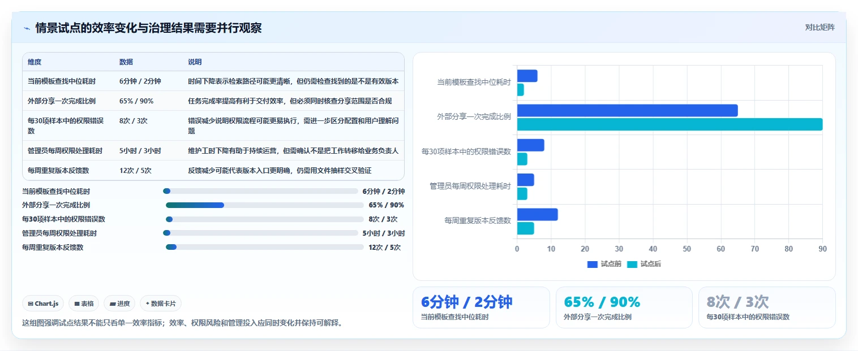
Task: Click the explanation starting 时间下降表示检索路径
Action: click(293, 81)
